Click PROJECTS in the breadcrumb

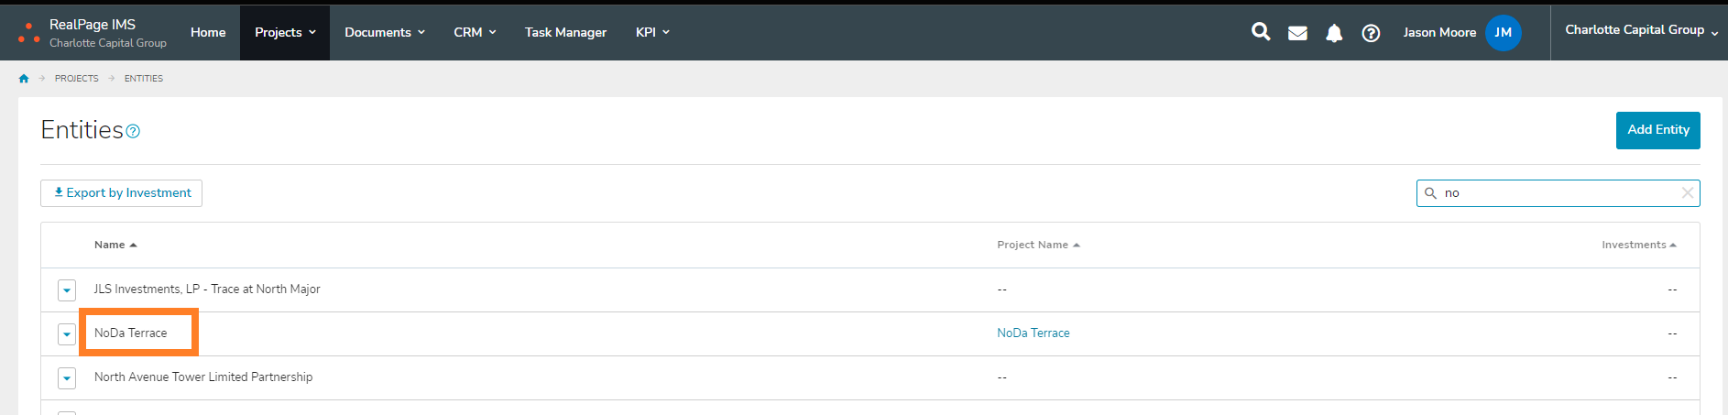77,79
